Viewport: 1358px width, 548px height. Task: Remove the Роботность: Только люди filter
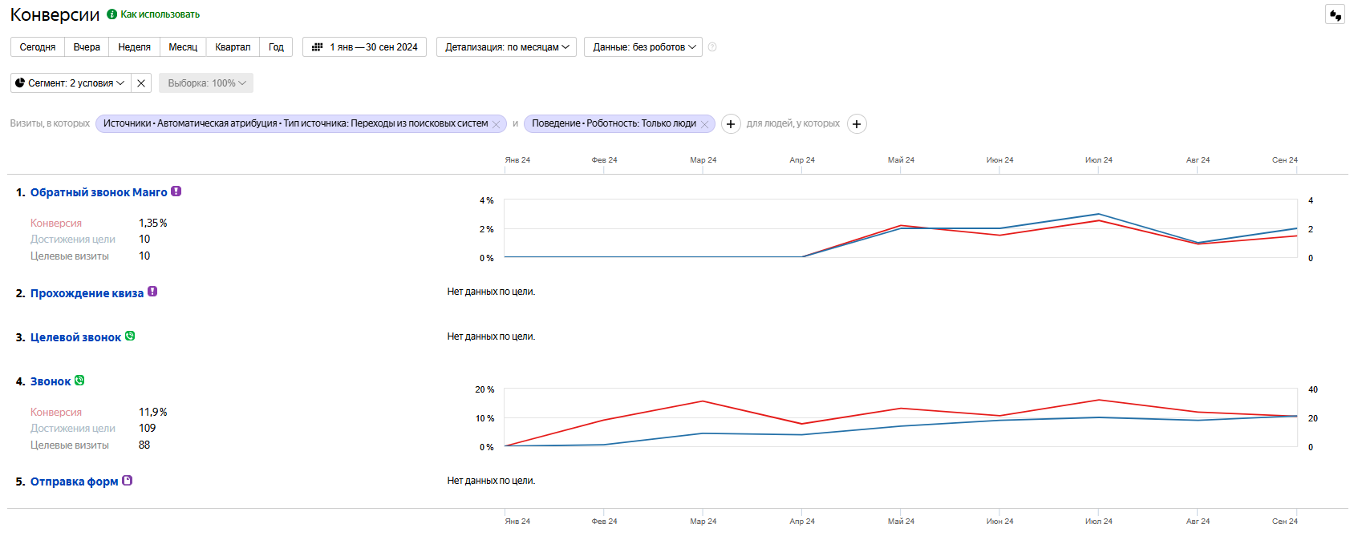click(x=705, y=124)
